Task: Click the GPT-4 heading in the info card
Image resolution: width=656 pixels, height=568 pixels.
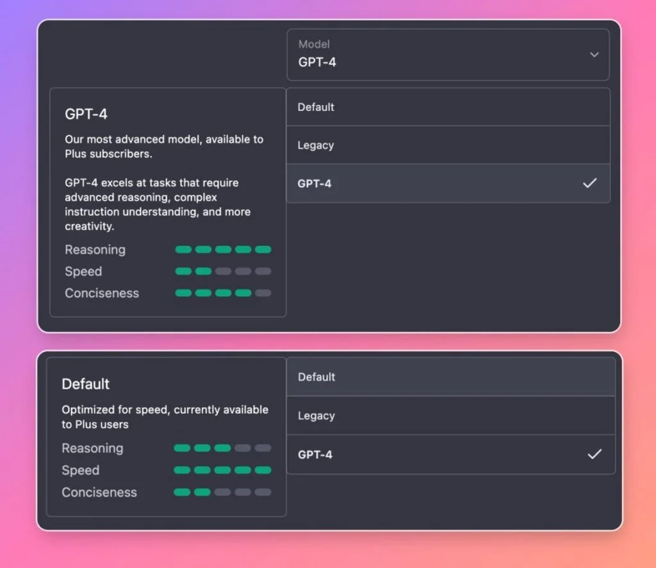Action: pos(86,114)
